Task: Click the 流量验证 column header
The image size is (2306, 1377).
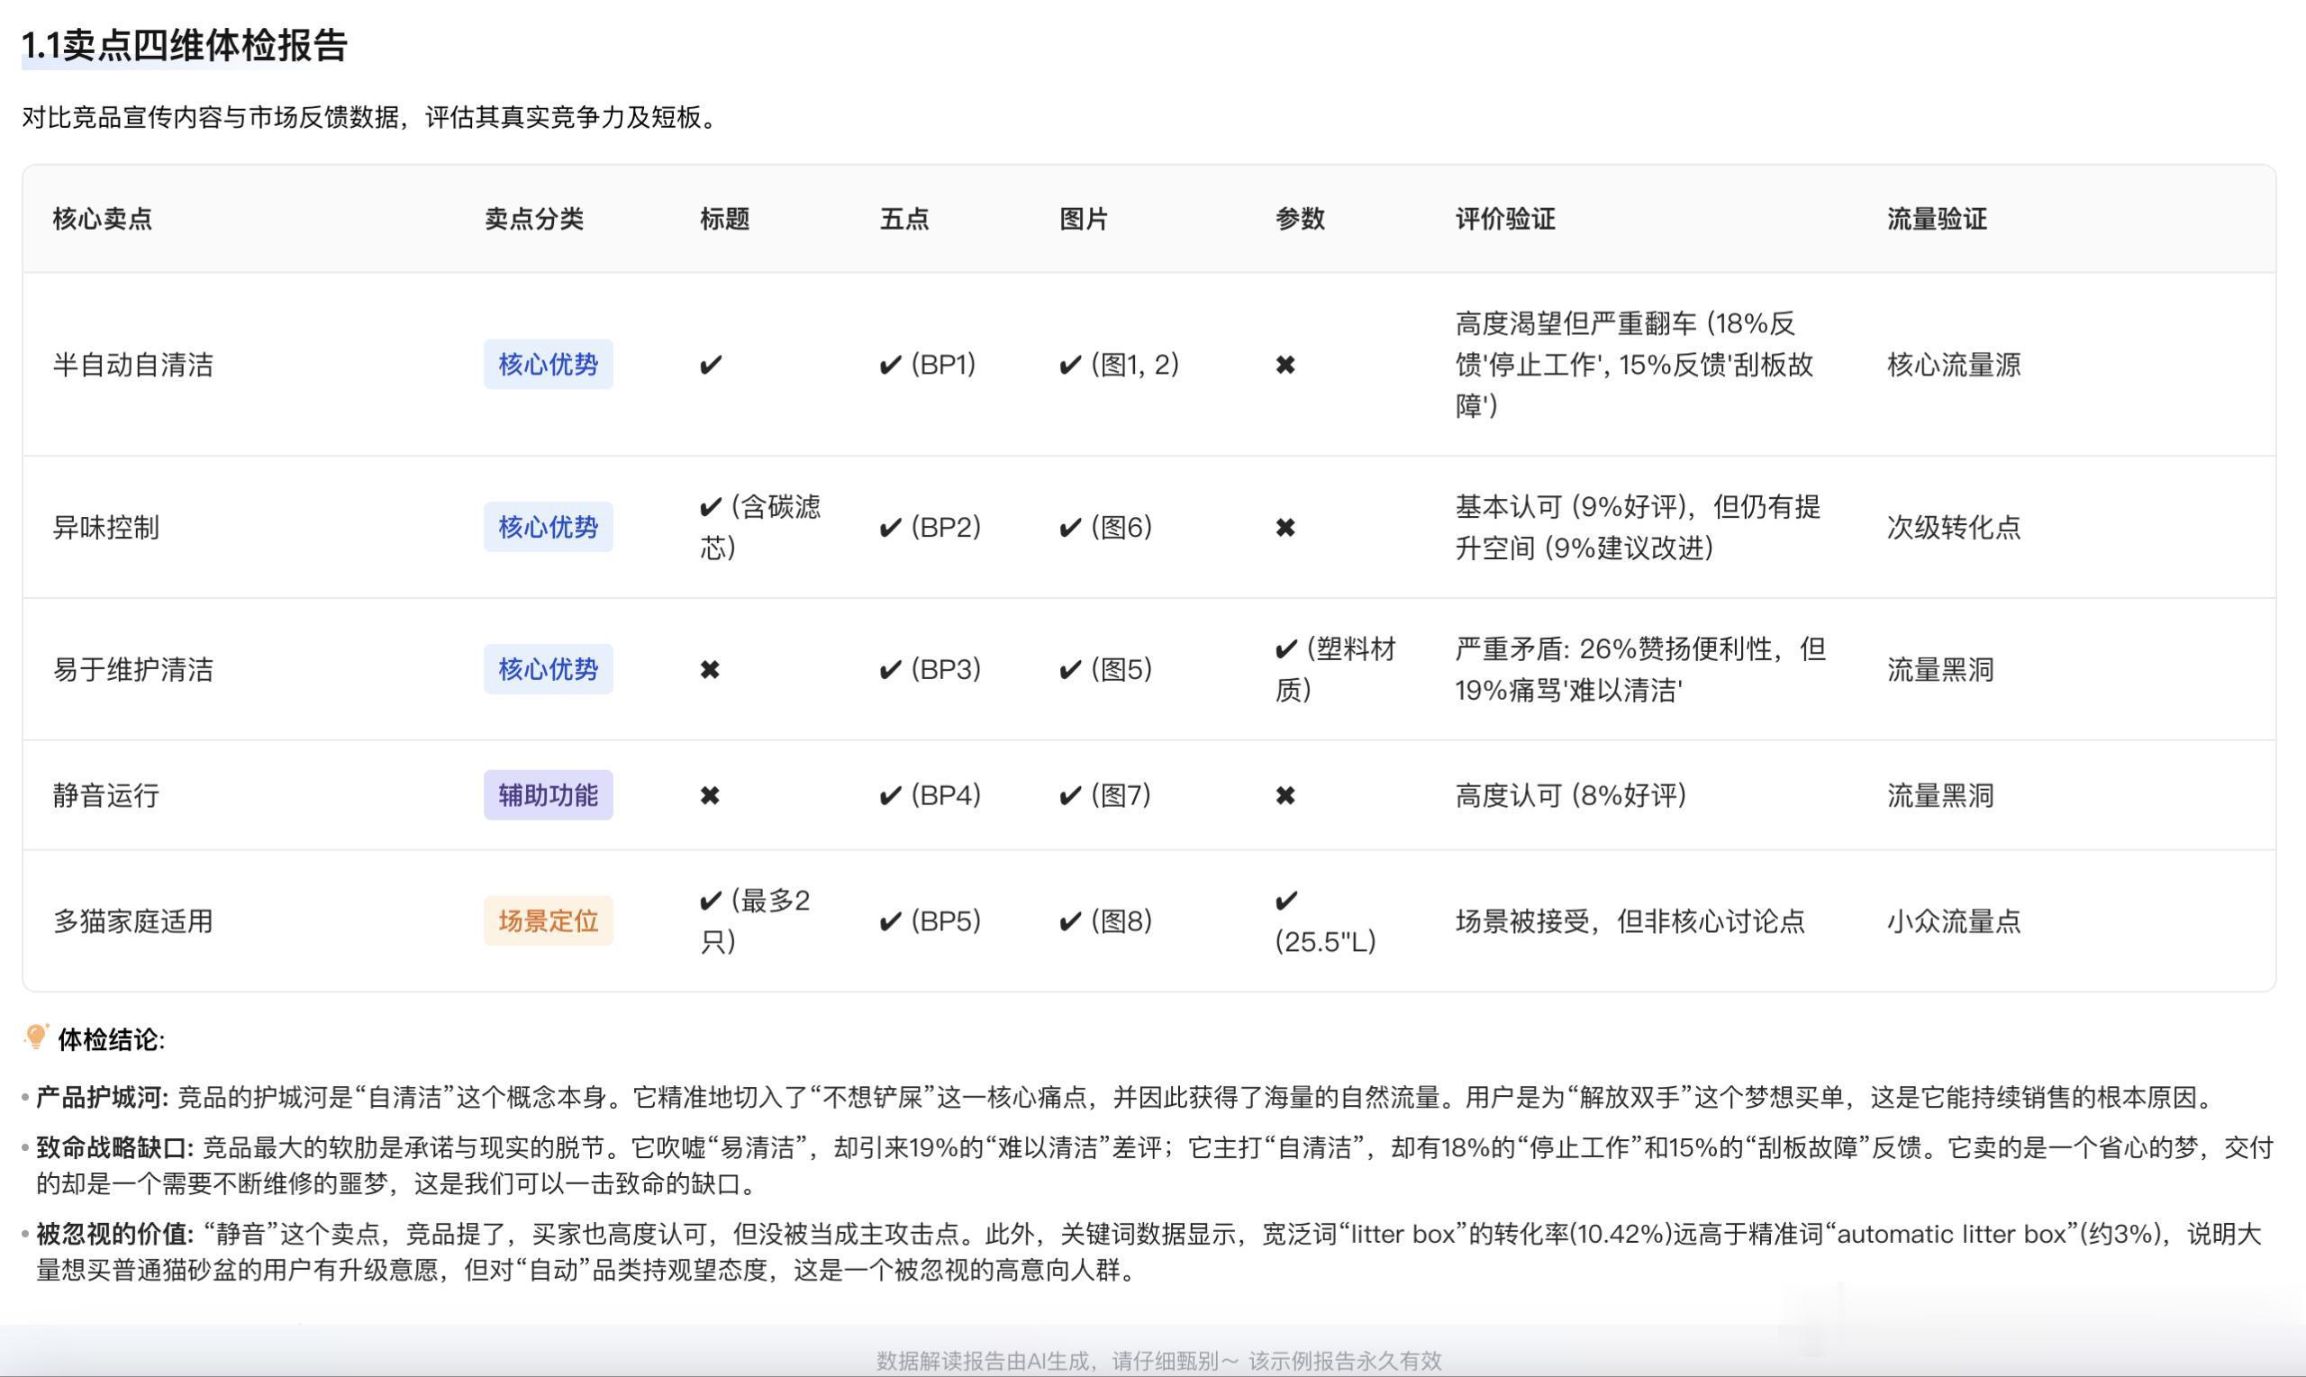Action: 1937,219
